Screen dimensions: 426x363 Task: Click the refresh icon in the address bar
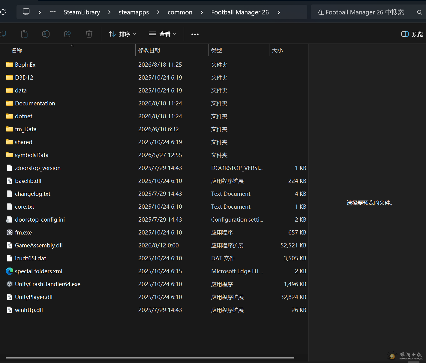coord(3,12)
